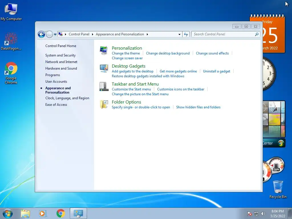Open Ease of Access category
Screen dimensions: 292x219
click(56, 105)
